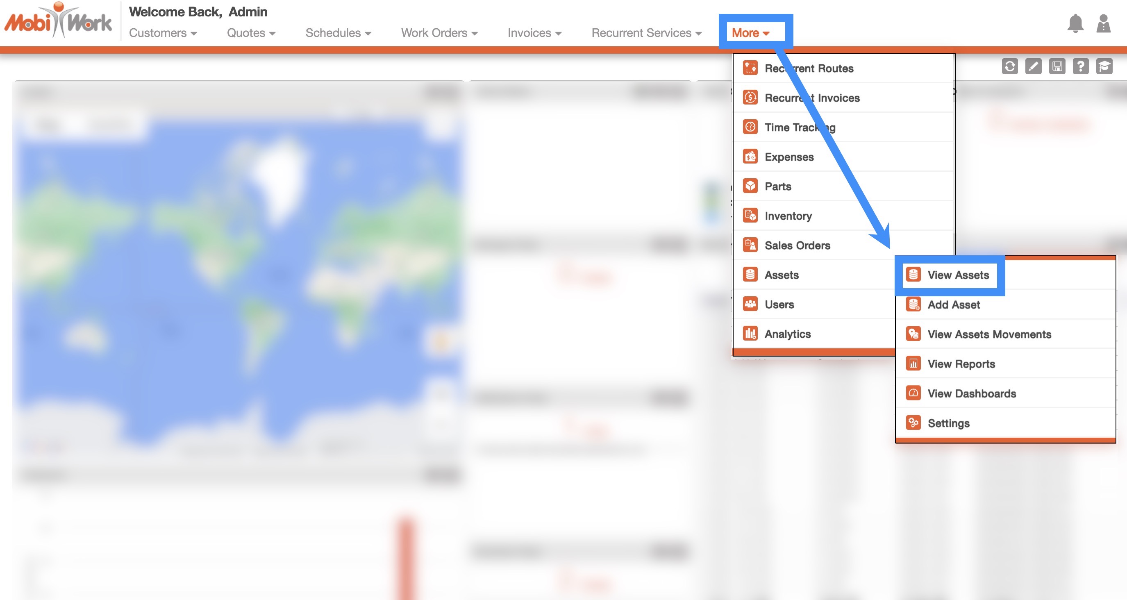Click the notifications bell icon
This screenshot has width=1127, height=600.
(x=1075, y=24)
